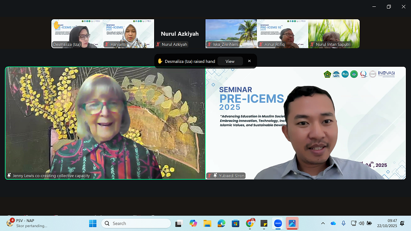Screen dimensions: 411x231
Task: Click the pin icon on Jenny Lewis's video
Action: pyautogui.click(x=9, y=175)
